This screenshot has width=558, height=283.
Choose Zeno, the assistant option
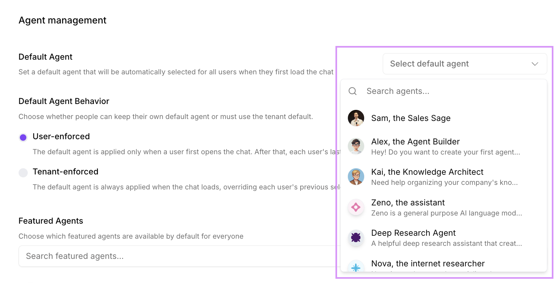tap(444, 207)
